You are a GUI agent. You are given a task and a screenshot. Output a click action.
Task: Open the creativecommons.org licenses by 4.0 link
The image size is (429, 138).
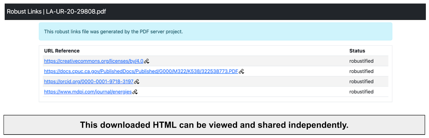click(94, 61)
